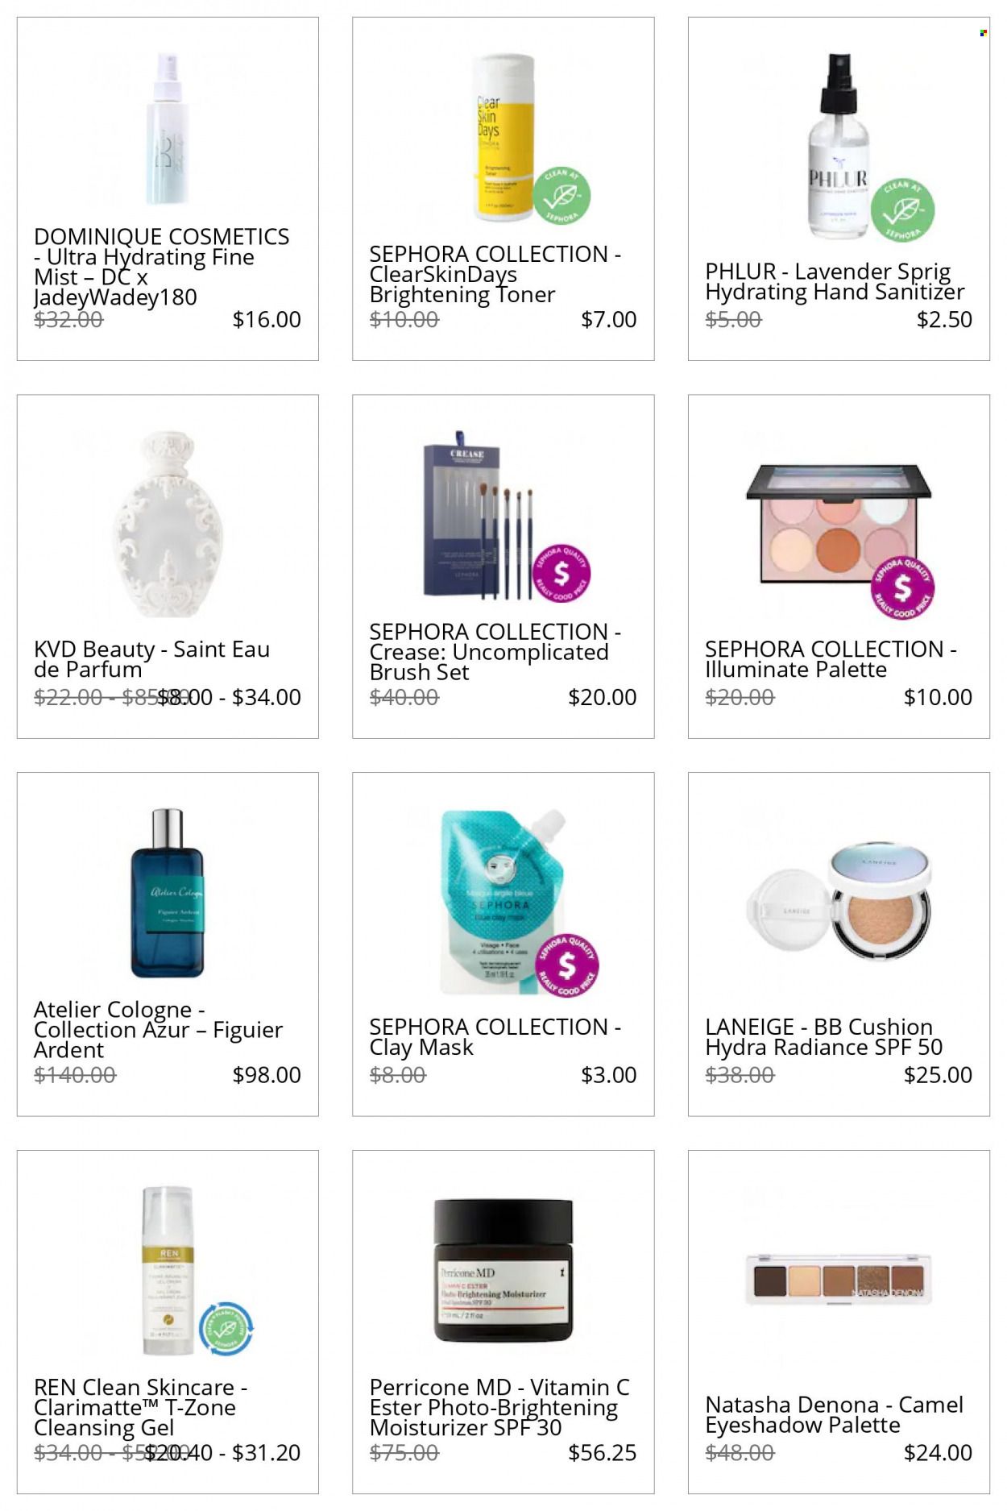Click the Sephora Quality badge on Illuminate Palette

[x=903, y=587]
